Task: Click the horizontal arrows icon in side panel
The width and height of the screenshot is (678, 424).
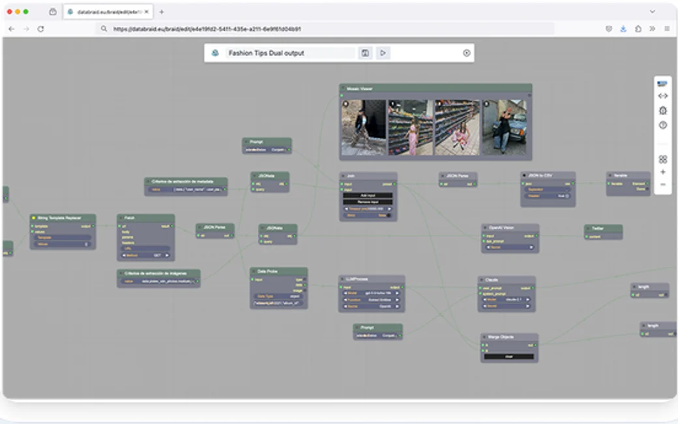Action: (663, 96)
